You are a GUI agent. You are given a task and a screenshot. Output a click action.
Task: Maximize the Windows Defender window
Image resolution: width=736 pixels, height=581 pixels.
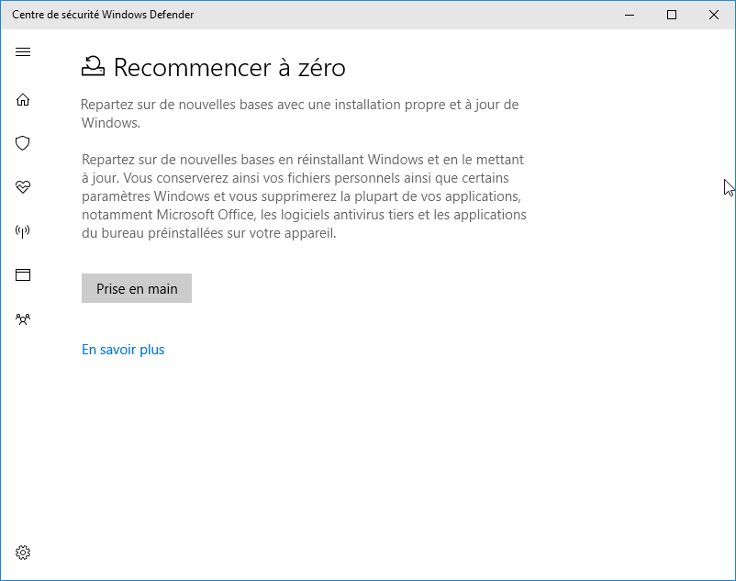coord(672,15)
